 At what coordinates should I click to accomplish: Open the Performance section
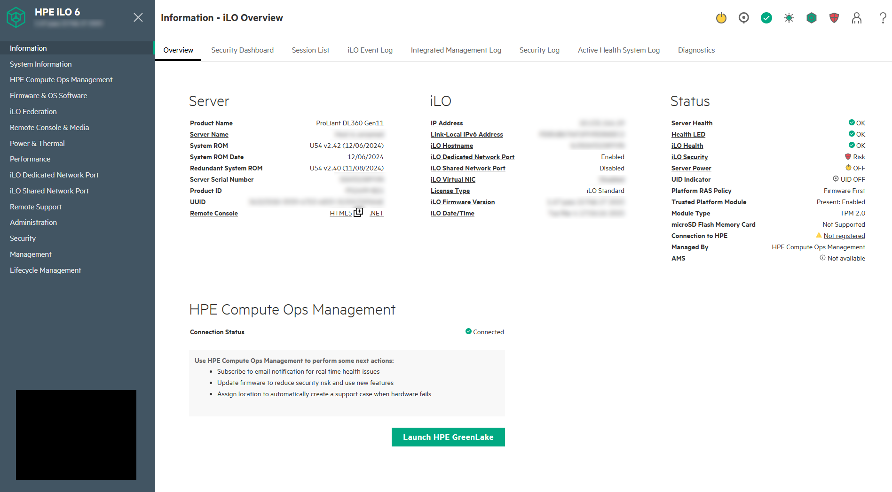pyautogui.click(x=30, y=159)
